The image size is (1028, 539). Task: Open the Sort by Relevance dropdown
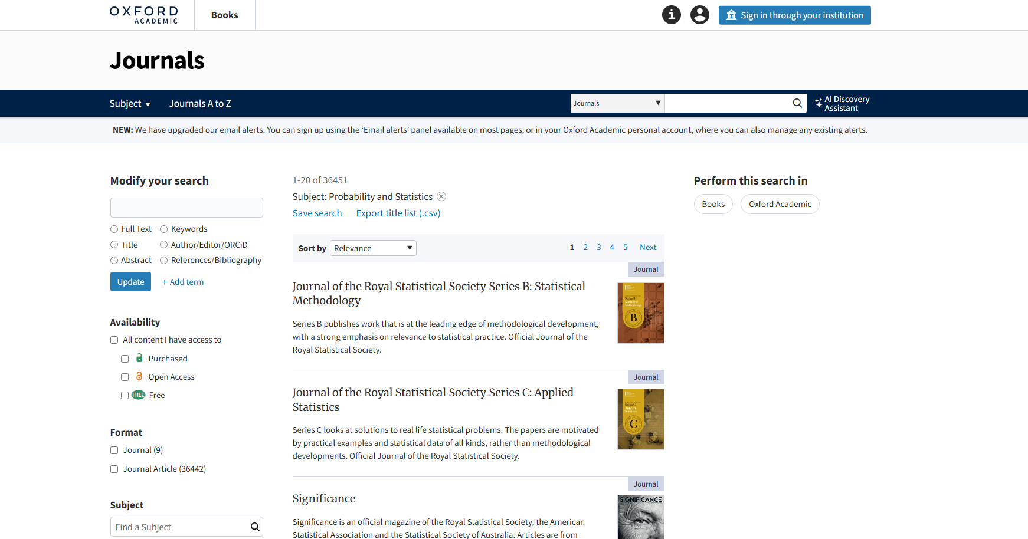pyautogui.click(x=373, y=248)
